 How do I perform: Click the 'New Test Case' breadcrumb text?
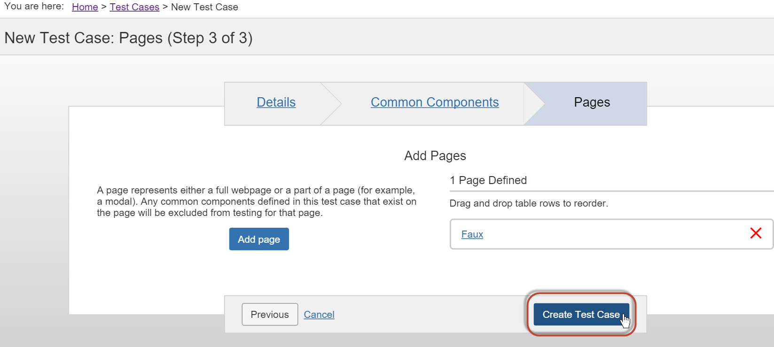204,7
